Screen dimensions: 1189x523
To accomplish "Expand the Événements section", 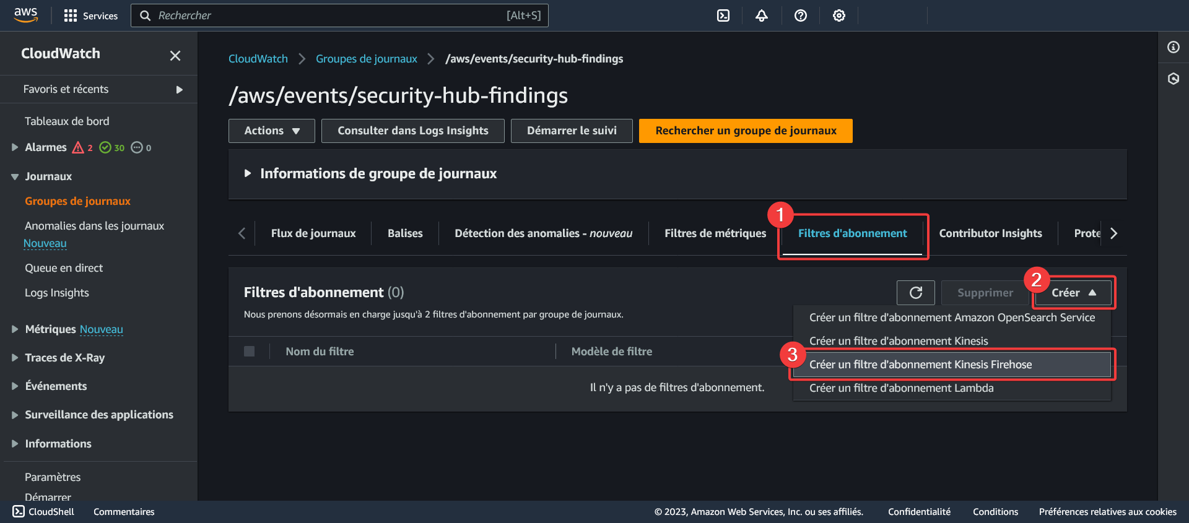I will pyautogui.click(x=15, y=386).
